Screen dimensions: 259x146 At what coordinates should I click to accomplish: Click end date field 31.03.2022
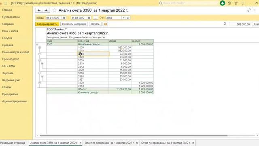click(79, 18)
